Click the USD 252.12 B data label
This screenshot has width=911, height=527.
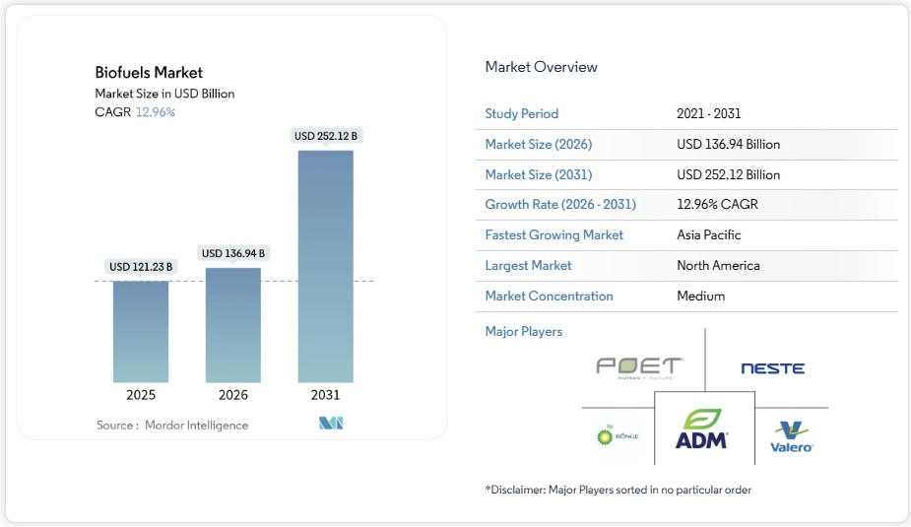(x=326, y=136)
